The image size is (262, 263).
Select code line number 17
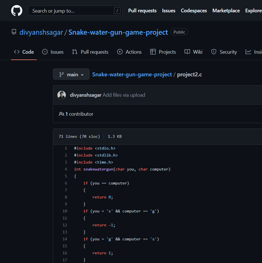click(65, 260)
